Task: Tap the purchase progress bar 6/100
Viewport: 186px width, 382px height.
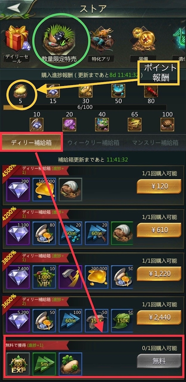Action: click(85, 107)
